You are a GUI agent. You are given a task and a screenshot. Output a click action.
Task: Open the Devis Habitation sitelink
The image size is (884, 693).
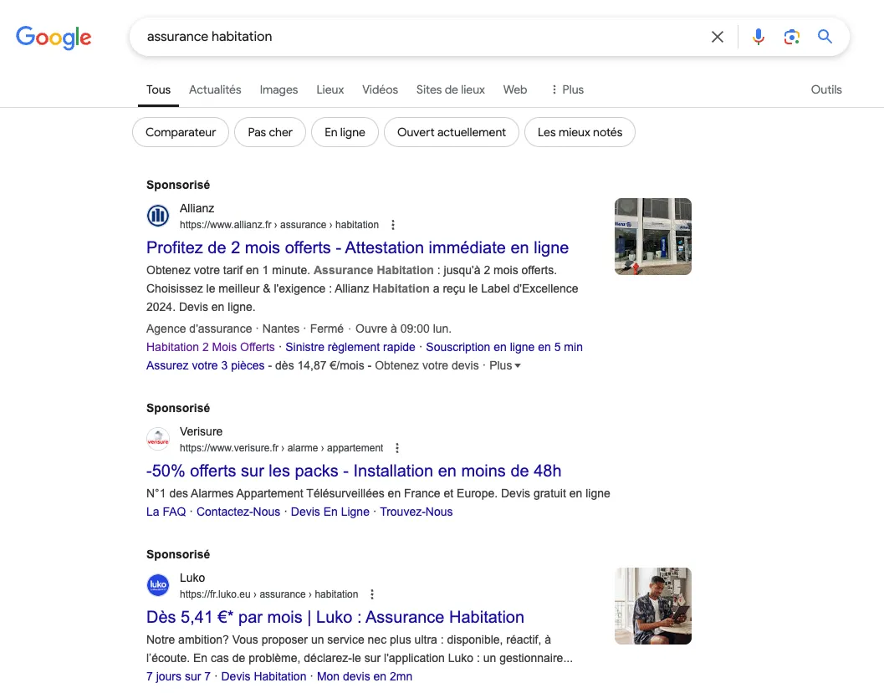click(263, 676)
